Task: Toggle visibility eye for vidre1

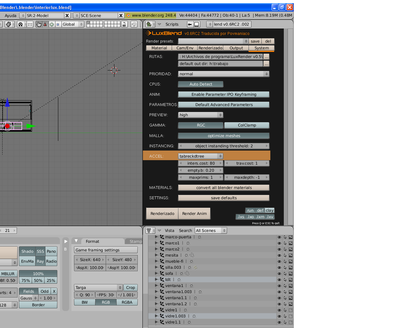Action: pos(279,310)
